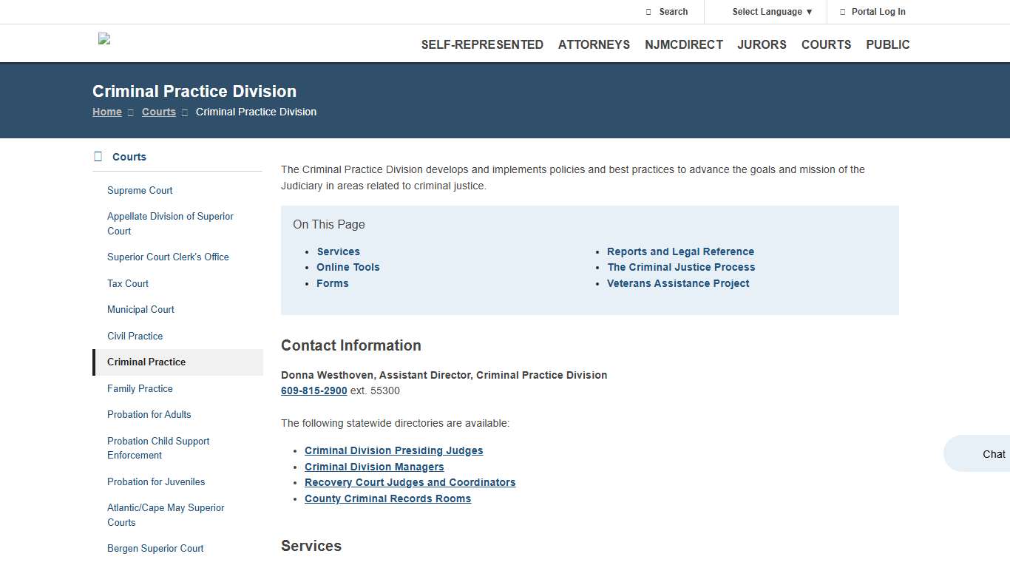The height and width of the screenshot is (568, 1010).
Task: Click the Search icon in top bar
Action: [648, 12]
